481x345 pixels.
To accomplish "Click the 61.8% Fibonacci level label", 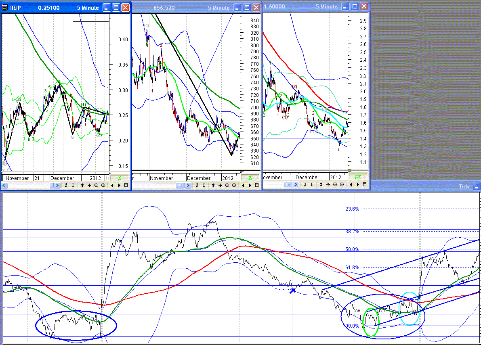I will click(x=352, y=268).
